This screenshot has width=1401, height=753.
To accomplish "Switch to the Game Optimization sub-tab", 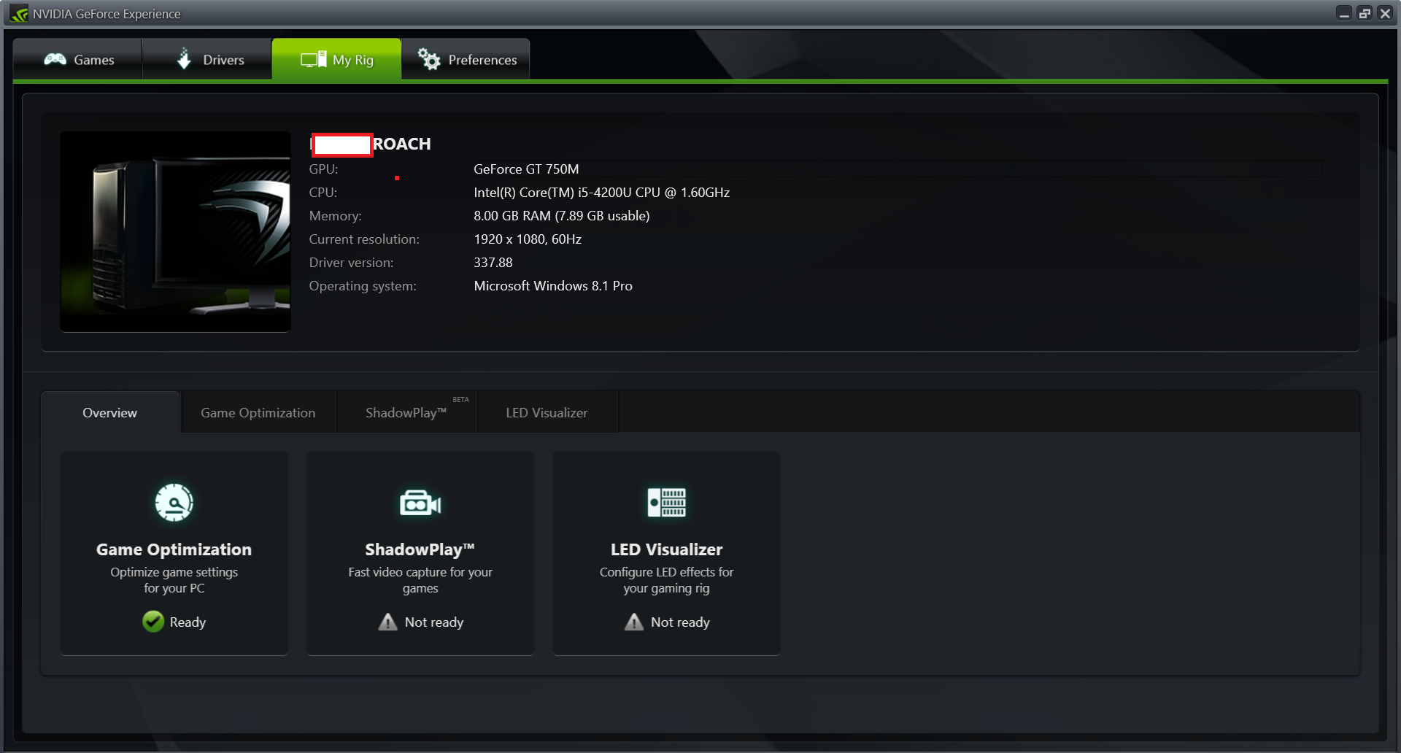I will (x=258, y=412).
